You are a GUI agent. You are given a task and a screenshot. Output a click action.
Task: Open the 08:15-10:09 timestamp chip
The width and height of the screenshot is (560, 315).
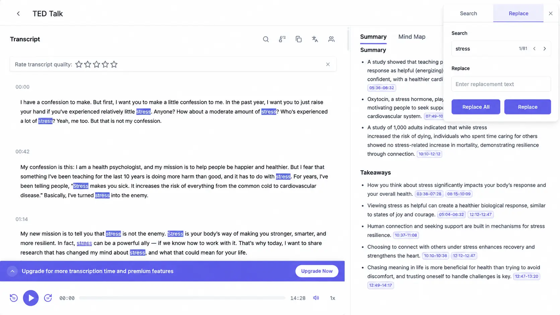[459, 194]
